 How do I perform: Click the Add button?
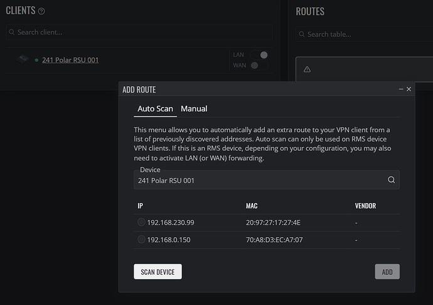pyautogui.click(x=387, y=272)
